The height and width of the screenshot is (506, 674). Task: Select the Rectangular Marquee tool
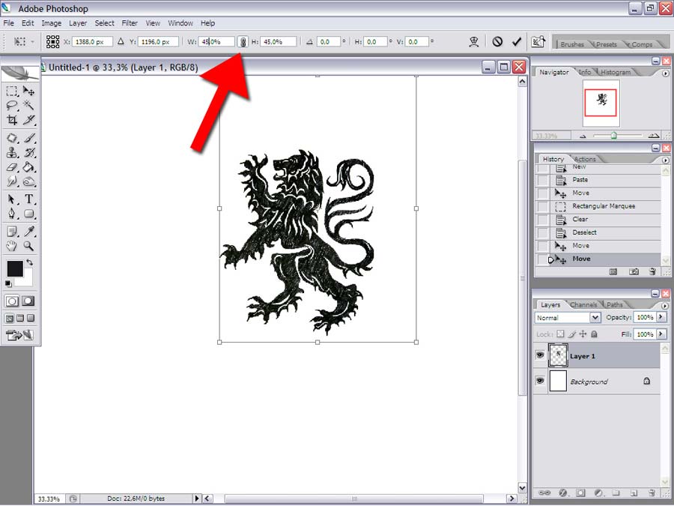11,91
